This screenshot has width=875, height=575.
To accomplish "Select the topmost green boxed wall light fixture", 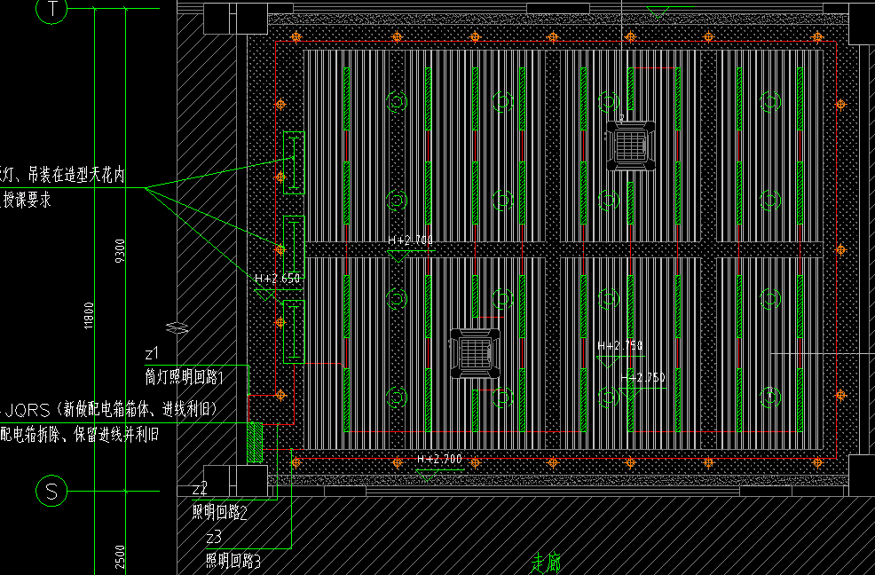I will [x=294, y=163].
